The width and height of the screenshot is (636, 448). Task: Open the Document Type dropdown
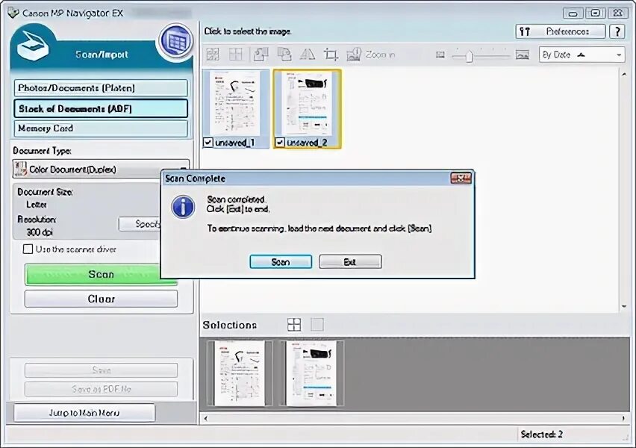[101, 169]
